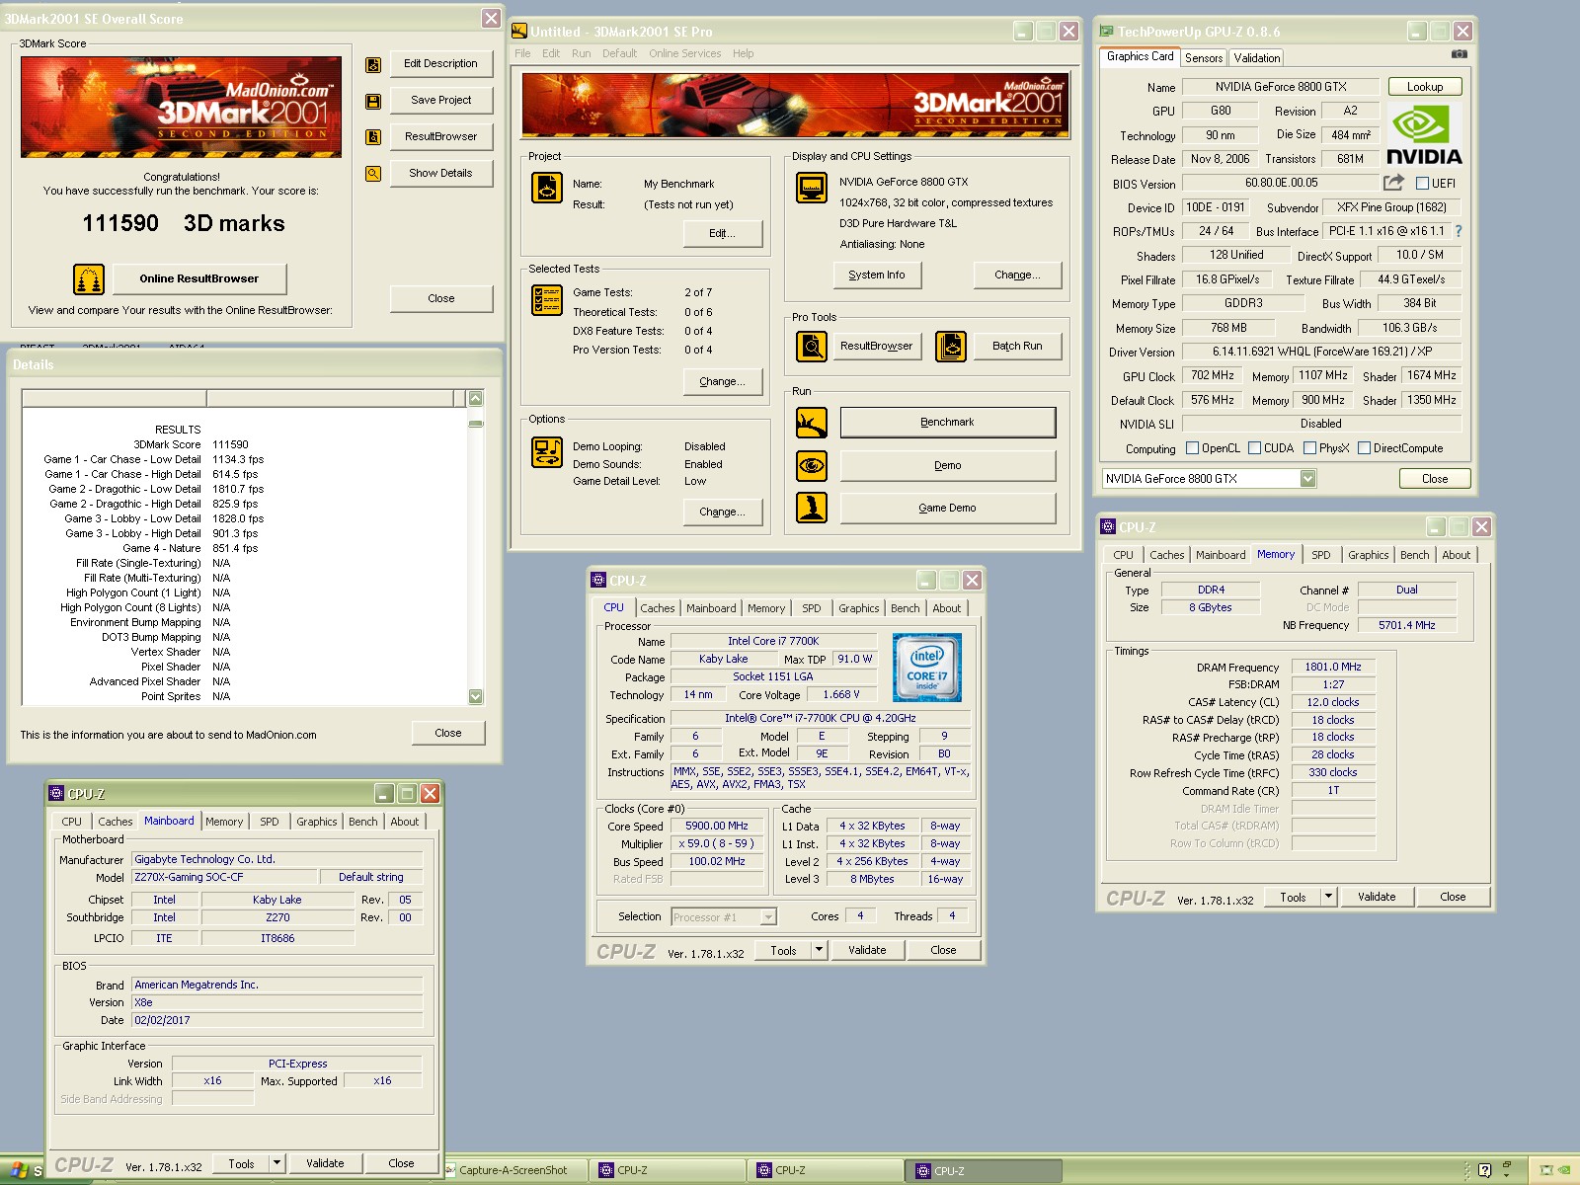Image resolution: width=1580 pixels, height=1185 pixels.
Task: Click the Options demo looping icon
Action: tap(547, 451)
